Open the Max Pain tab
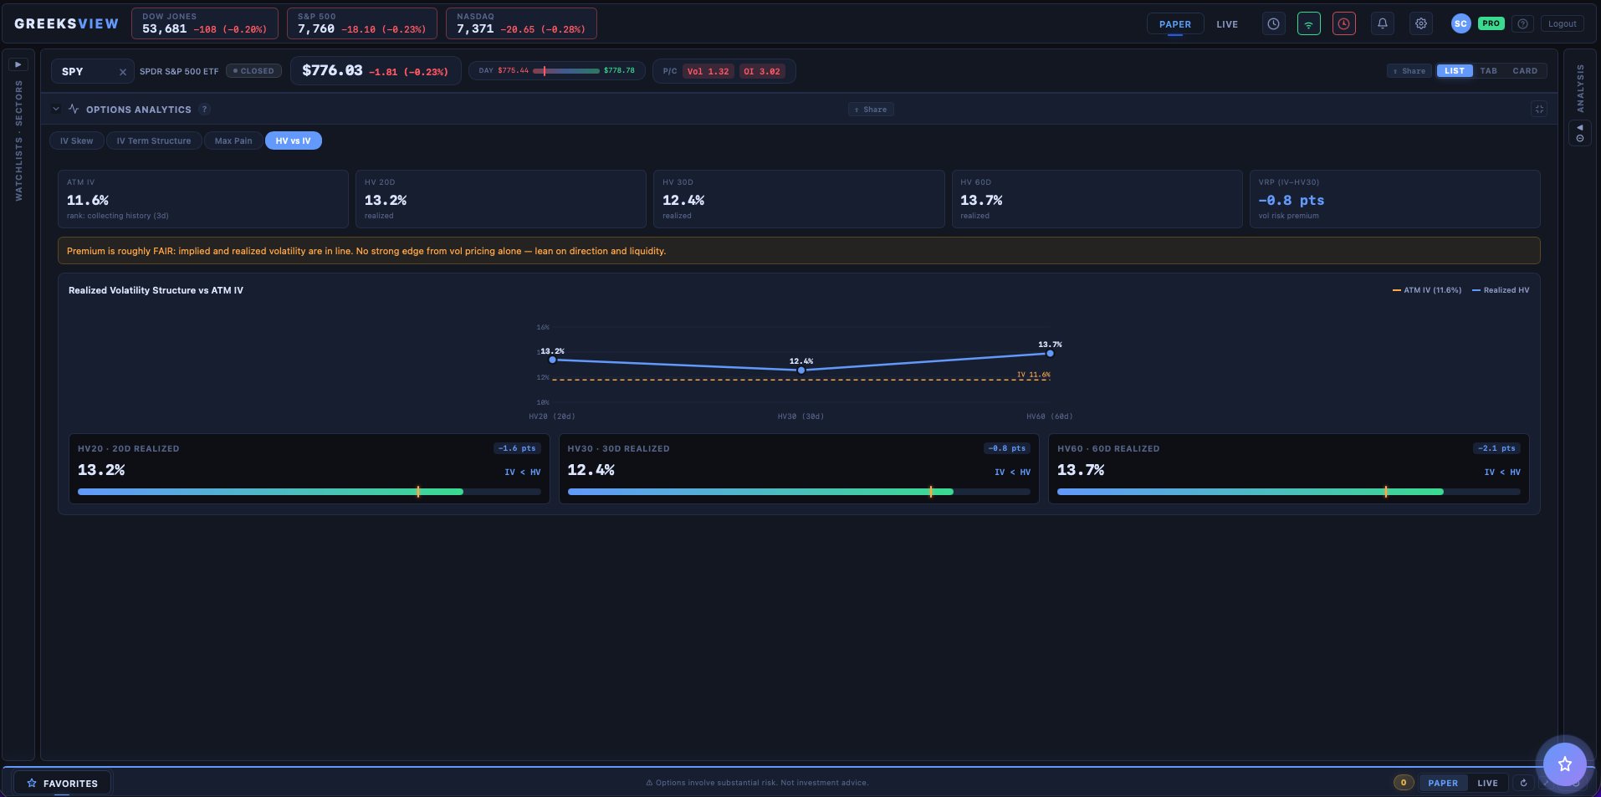The height and width of the screenshot is (797, 1601). (x=233, y=140)
